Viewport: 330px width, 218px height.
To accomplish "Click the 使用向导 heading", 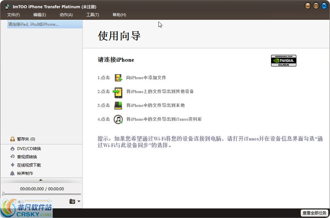I will (119, 36).
